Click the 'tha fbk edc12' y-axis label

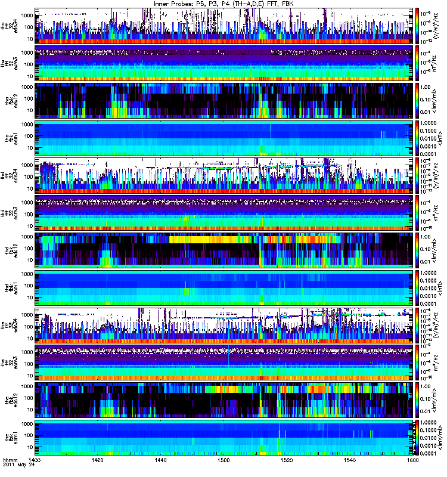point(11,101)
